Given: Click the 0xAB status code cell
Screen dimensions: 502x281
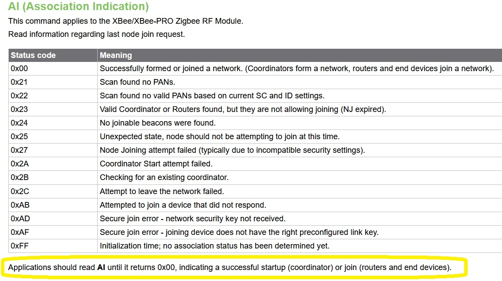Looking at the screenshot, I should (53, 205).
